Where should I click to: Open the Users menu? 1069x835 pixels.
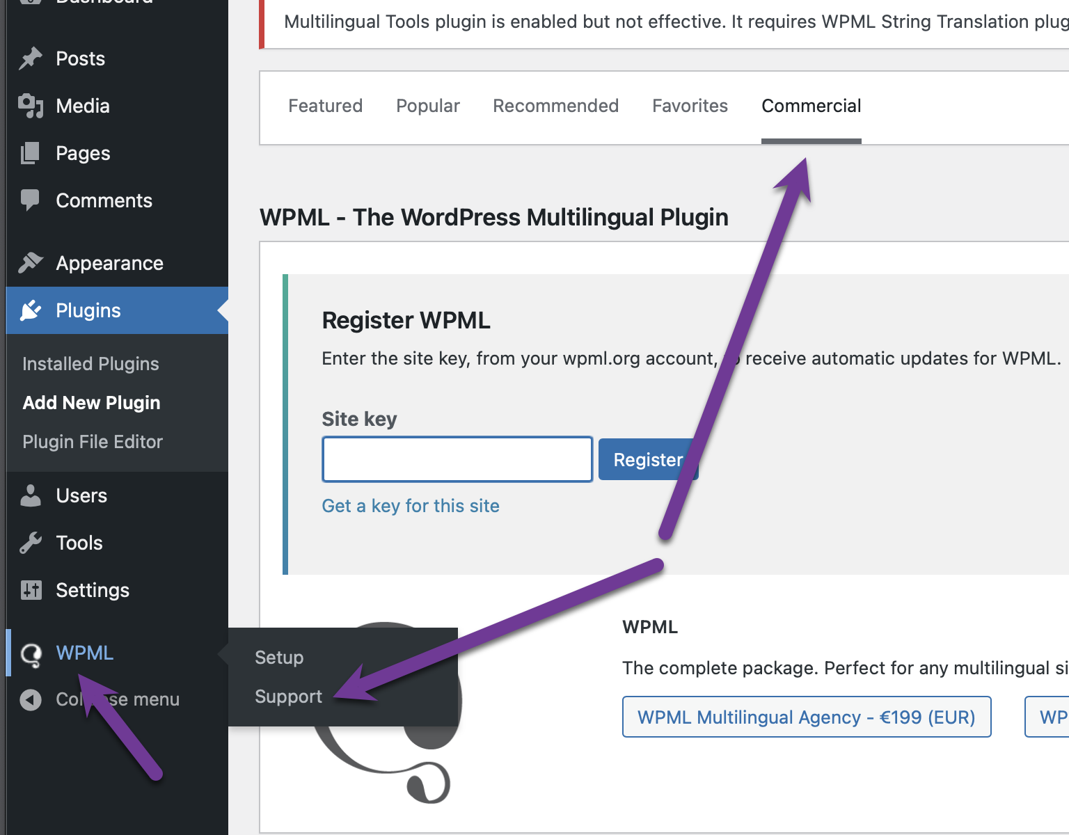[117, 495]
